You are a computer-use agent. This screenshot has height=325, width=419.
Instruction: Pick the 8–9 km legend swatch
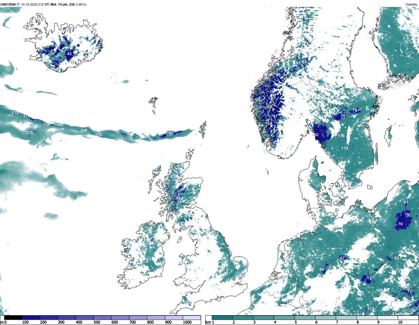point(367,318)
